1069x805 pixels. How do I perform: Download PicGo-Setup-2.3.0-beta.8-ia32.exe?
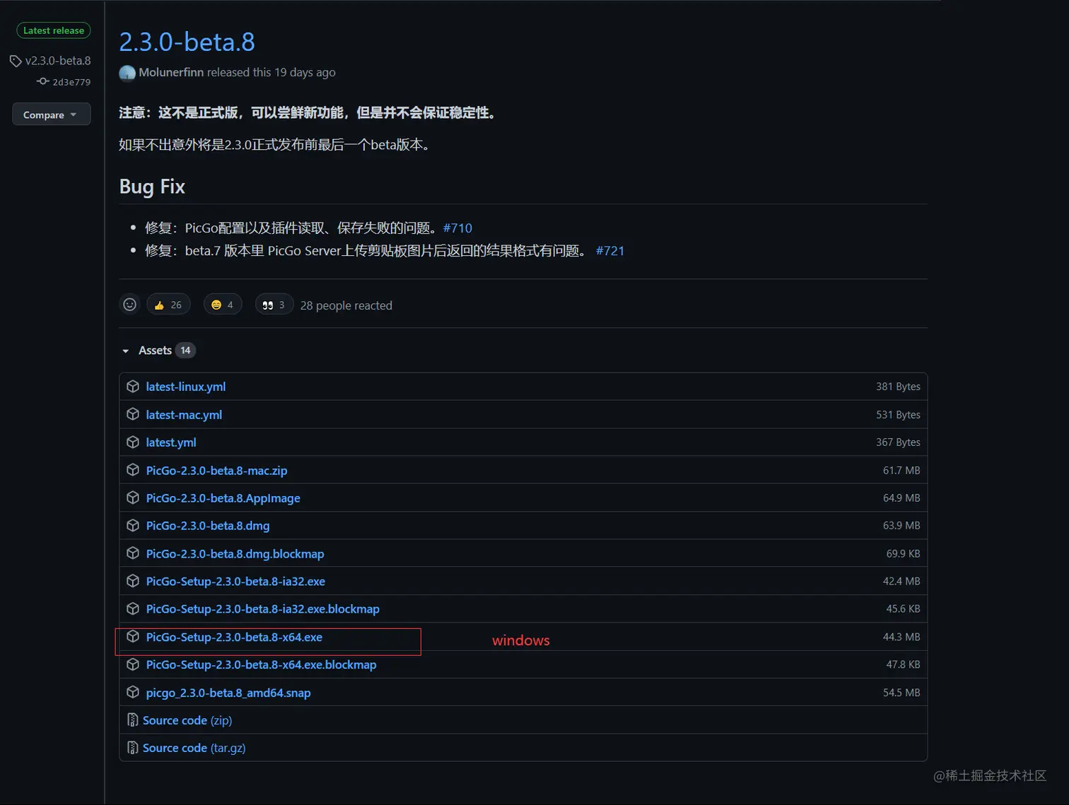235,582
